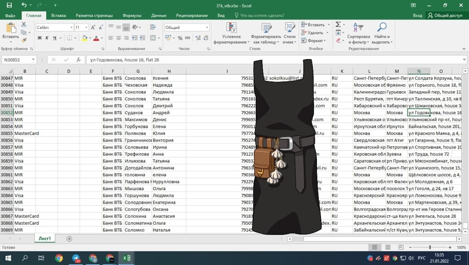Image resolution: width=469 pixels, height=265 pixels.
Task: Click the Что вы хотите сделать search box
Action: click(260, 15)
